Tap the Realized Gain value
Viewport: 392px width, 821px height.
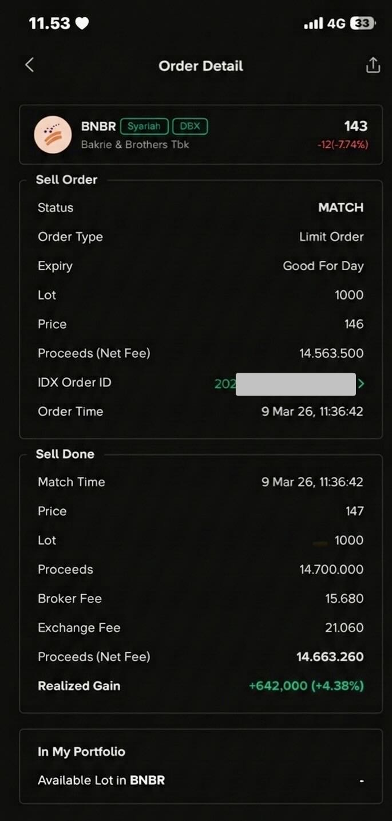(x=306, y=686)
